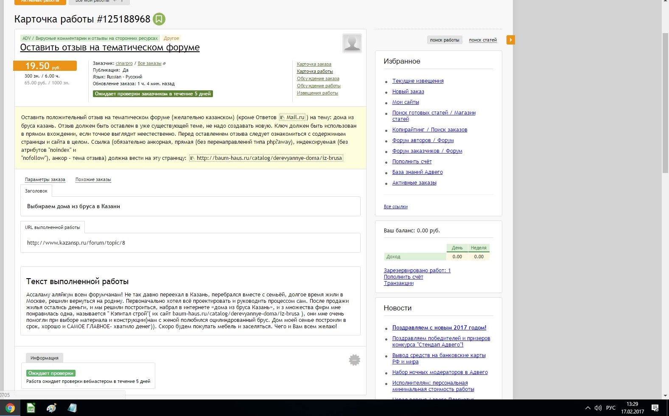Switch to the 'Похожие заказы' tab
Screen dimensions: 669x416
93,179
